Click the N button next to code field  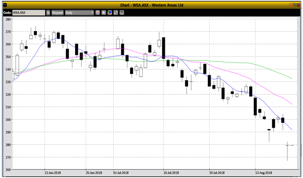(48, 13)
